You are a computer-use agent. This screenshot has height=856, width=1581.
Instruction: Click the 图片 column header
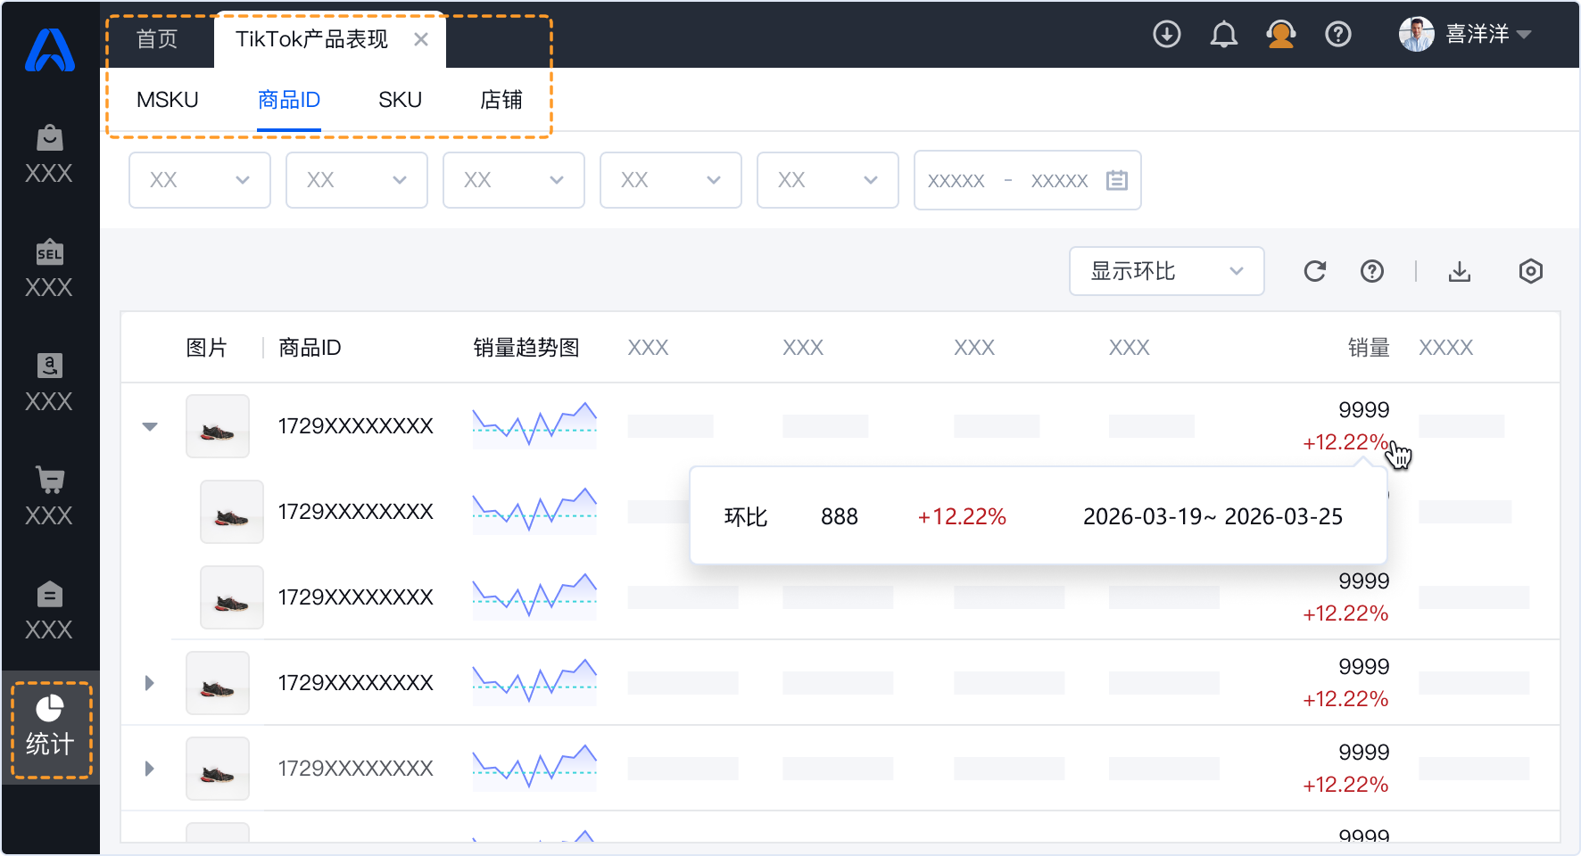click(207, 348)
